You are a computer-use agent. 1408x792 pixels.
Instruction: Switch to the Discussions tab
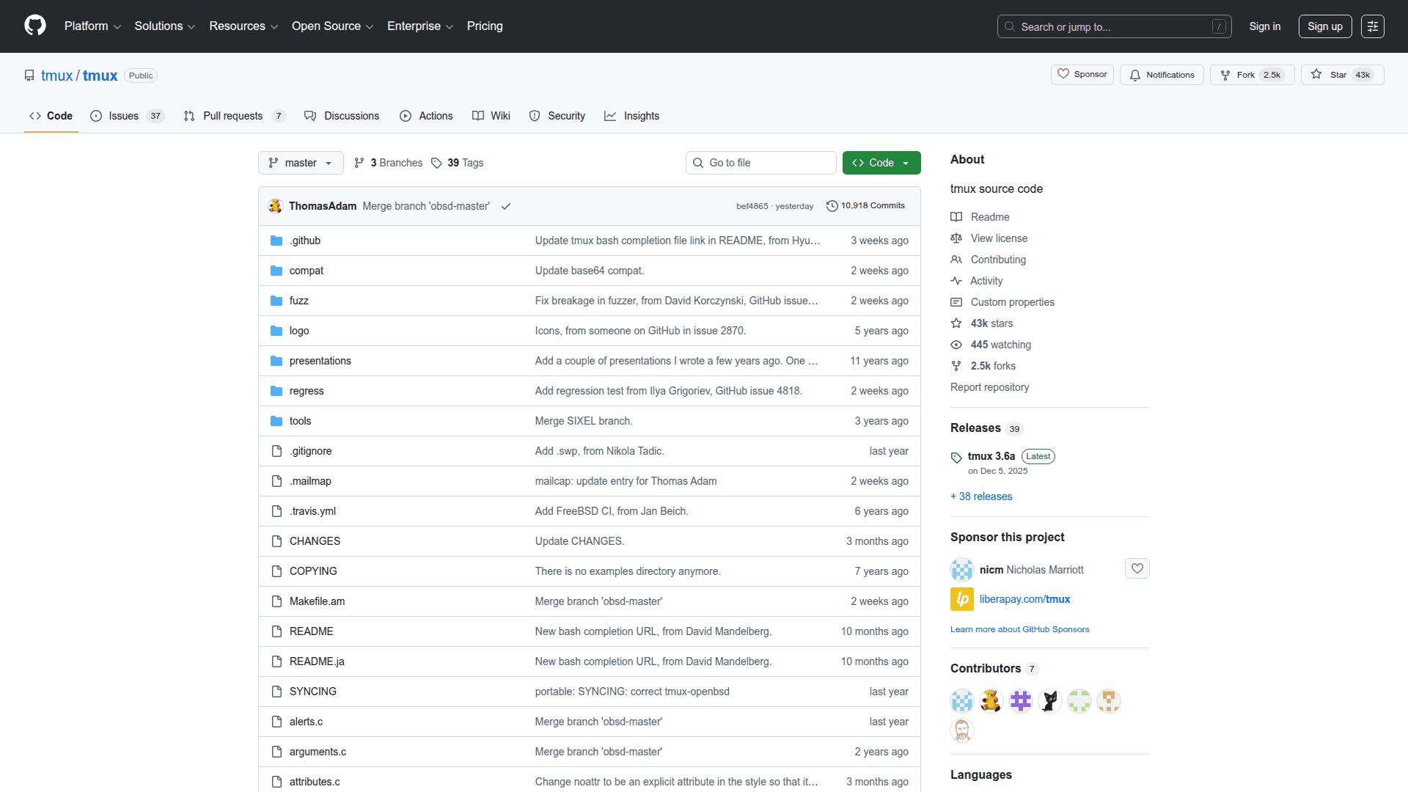click(x=342, y=116)
